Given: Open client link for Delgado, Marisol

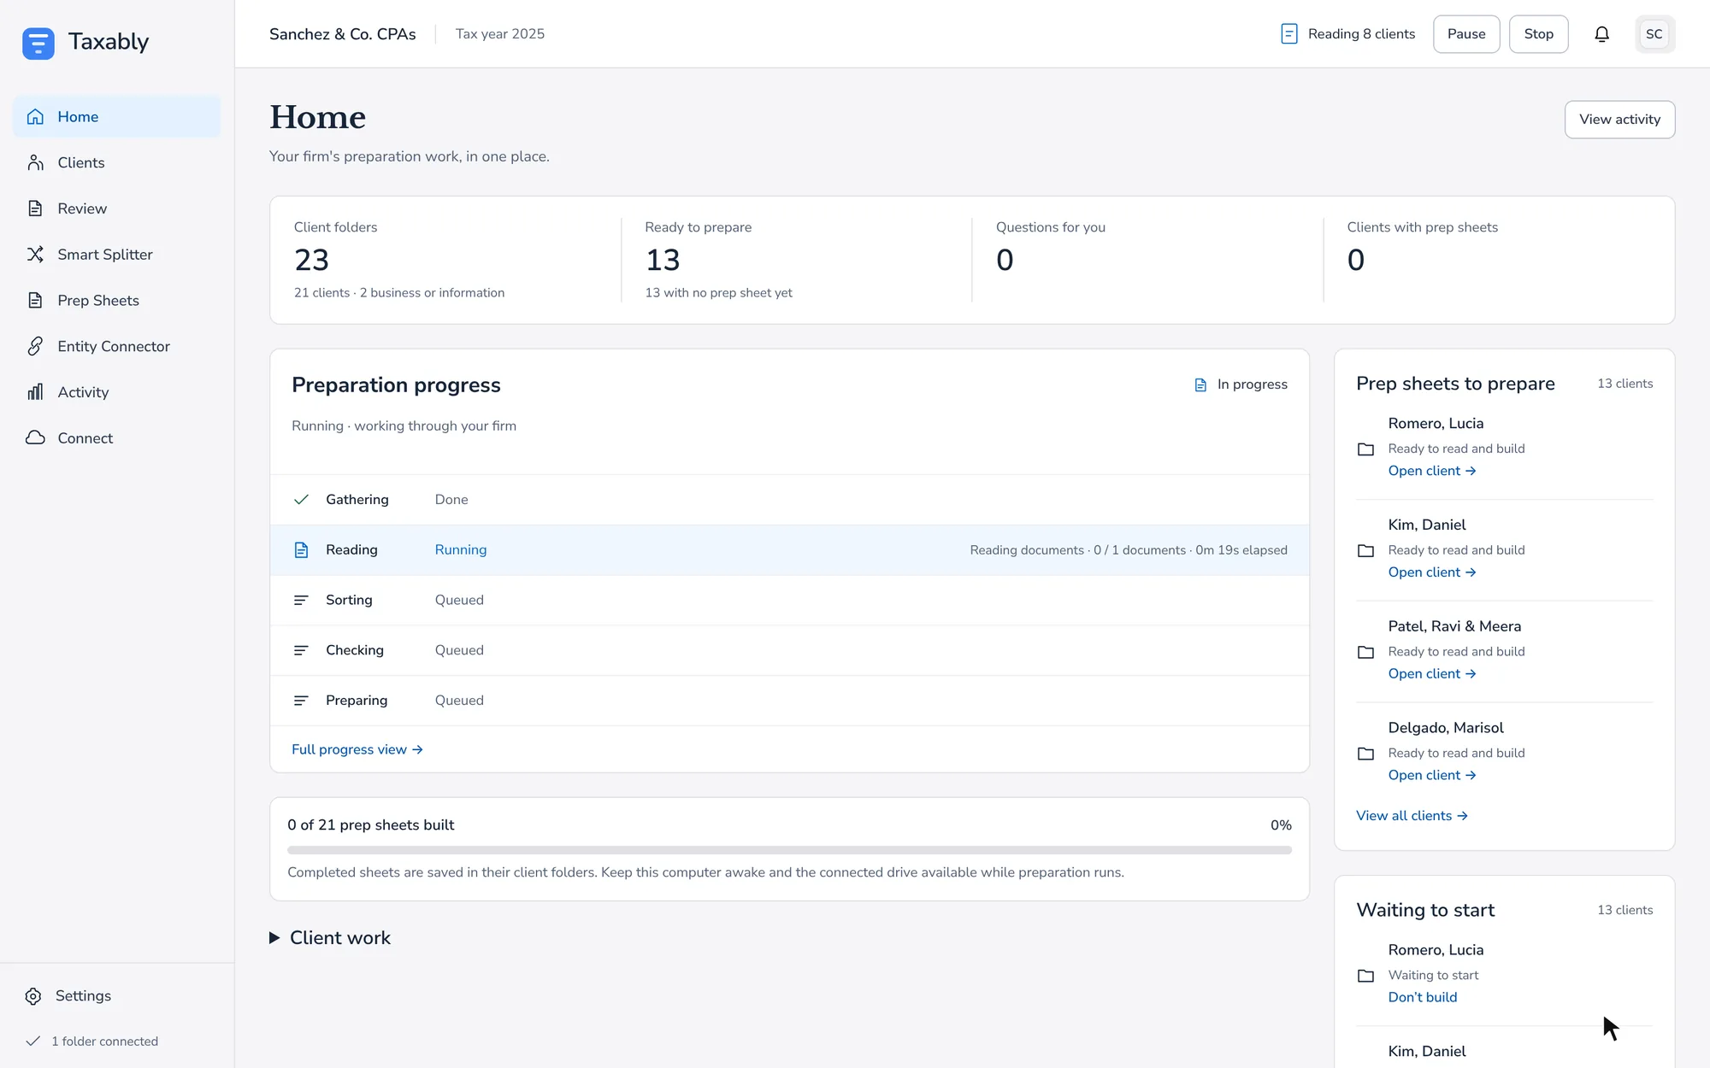Looking at the screenshot, I should click(1432, 775).
